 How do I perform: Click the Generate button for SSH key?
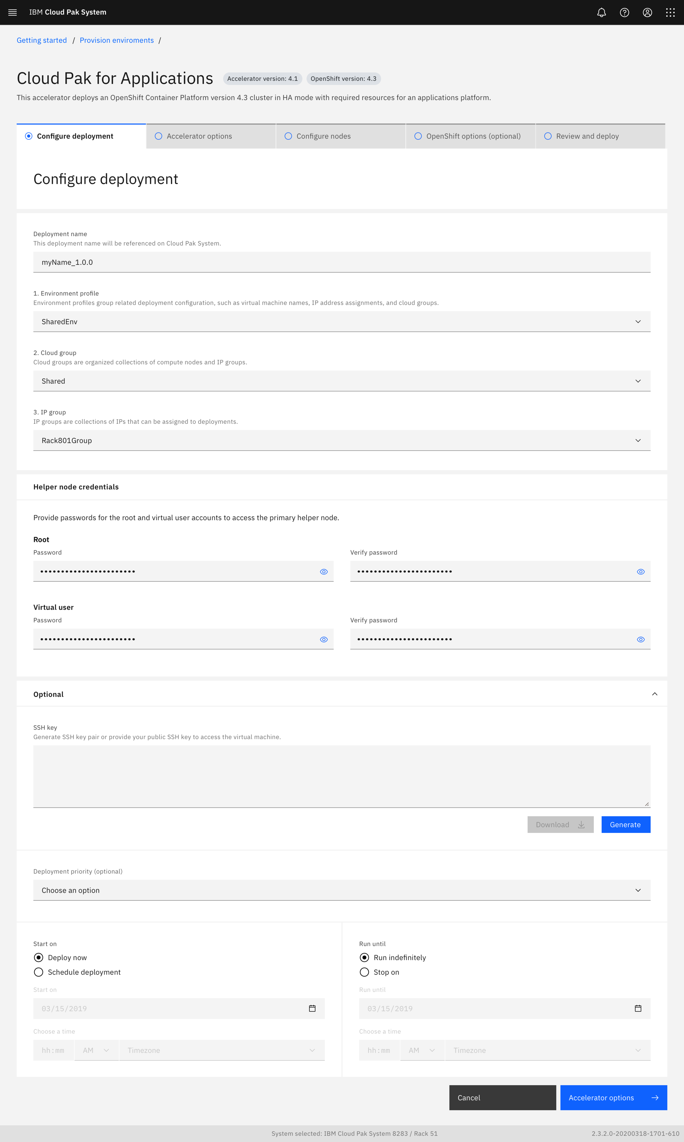coord(625,824)
